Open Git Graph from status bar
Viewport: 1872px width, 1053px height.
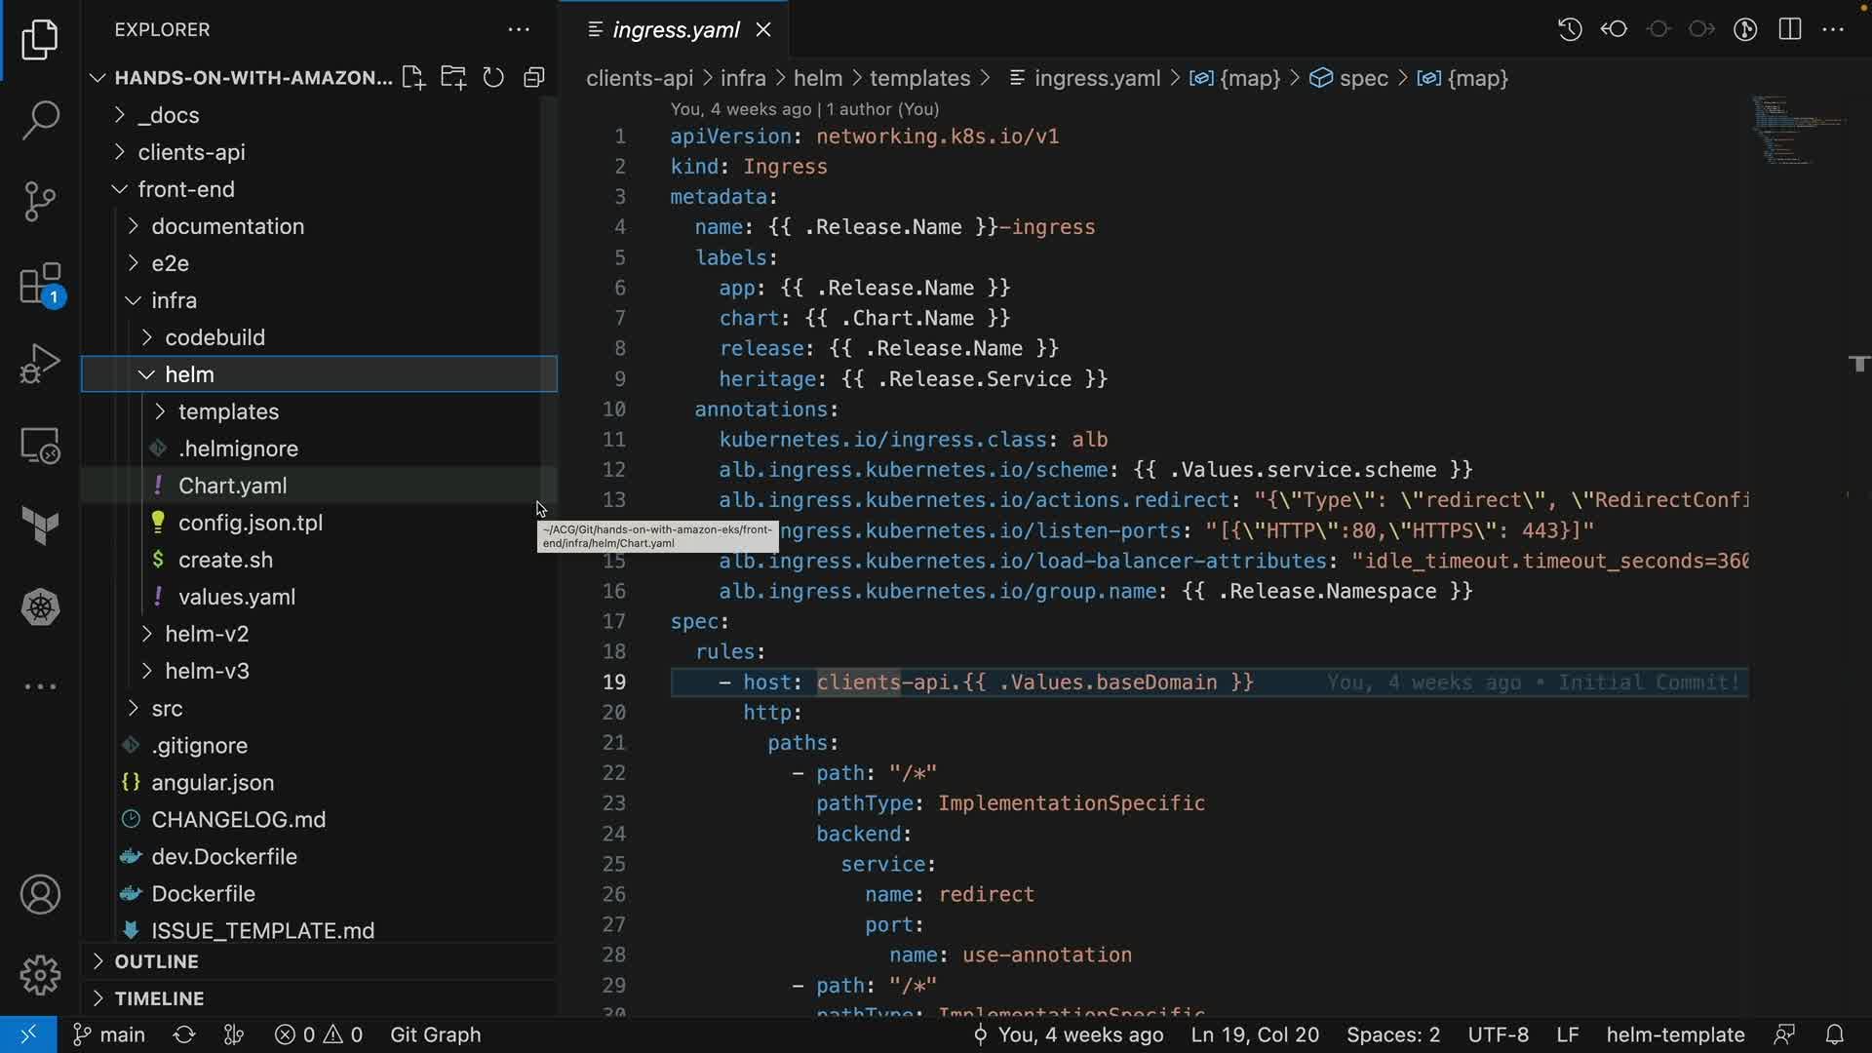click(x=435, y=1034)
